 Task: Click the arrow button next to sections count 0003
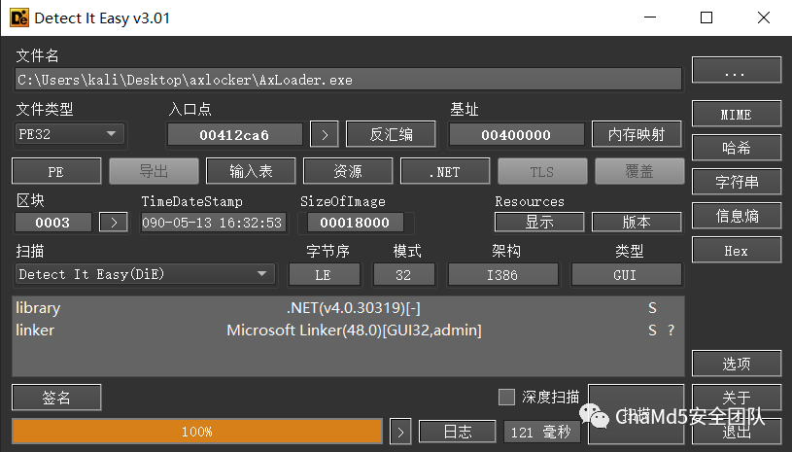point(114,223)
